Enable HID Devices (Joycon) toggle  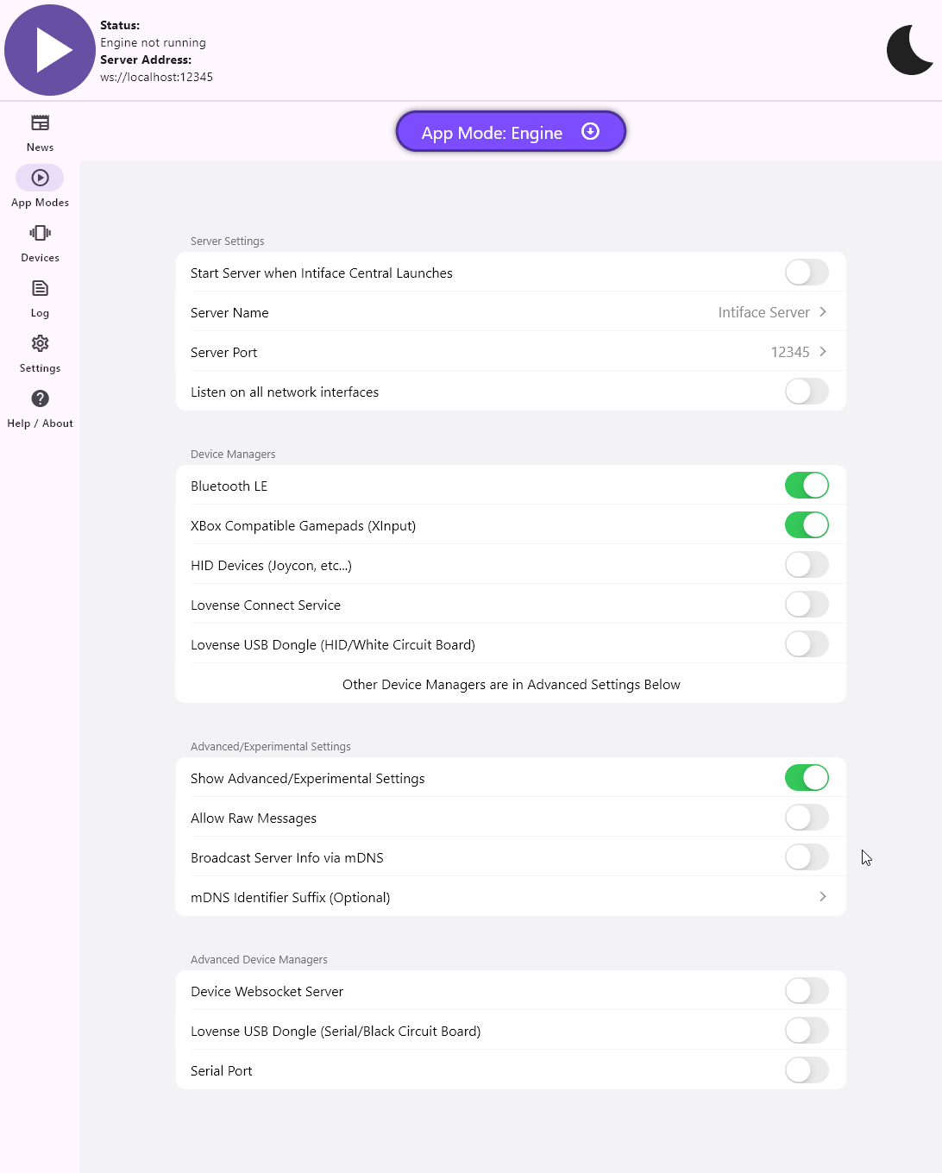click(807, 565)
